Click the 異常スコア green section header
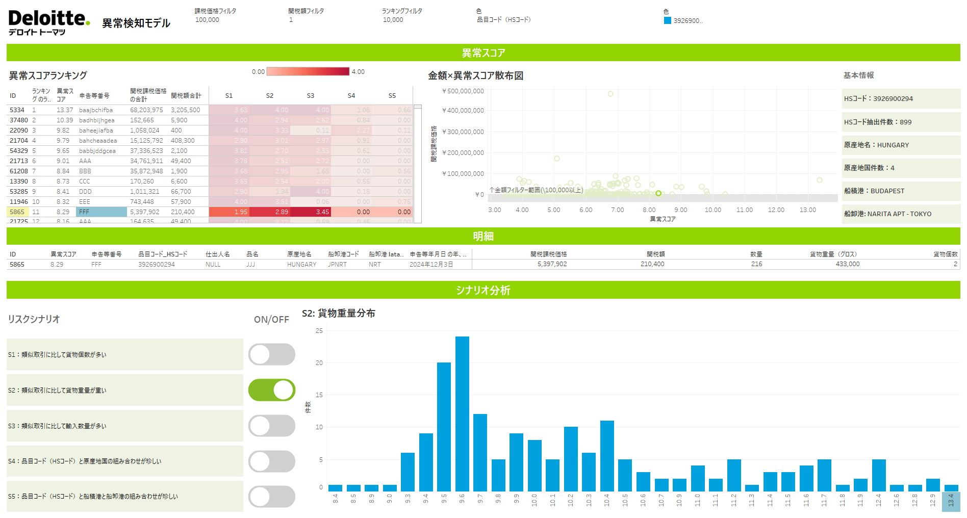Viewport: 967px width, 518px height. point(483,53)
